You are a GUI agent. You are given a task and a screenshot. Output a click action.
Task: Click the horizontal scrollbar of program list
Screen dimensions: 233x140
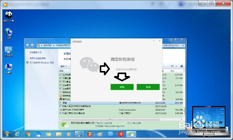point(110,119)
